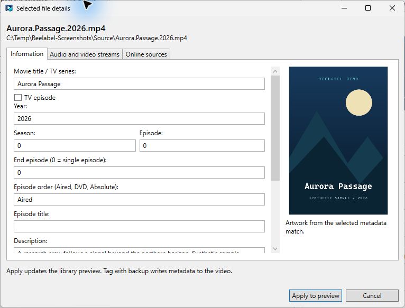
Task: Enable the TV episode checkbox
Action: 18,97
